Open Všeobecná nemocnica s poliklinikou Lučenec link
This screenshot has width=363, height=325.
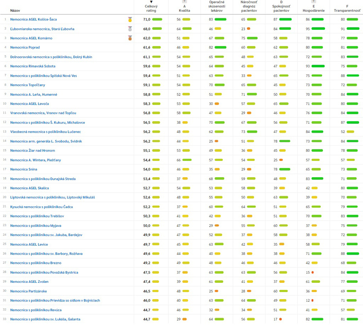45,131
